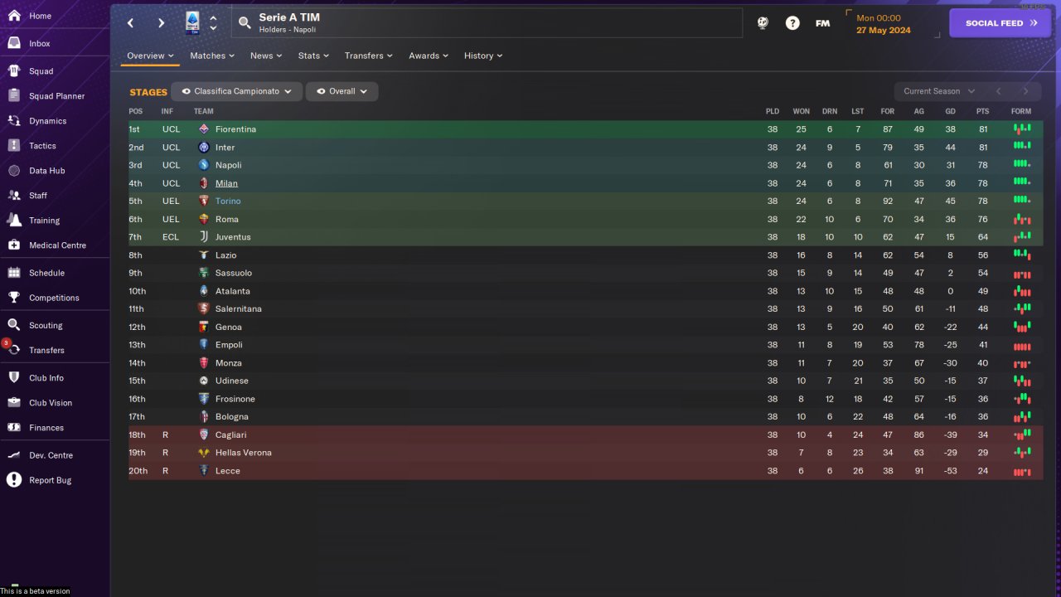This screenshot has width=1061, height=597.
Task: Click the Serie A competition badge
Action: point(192,22)
